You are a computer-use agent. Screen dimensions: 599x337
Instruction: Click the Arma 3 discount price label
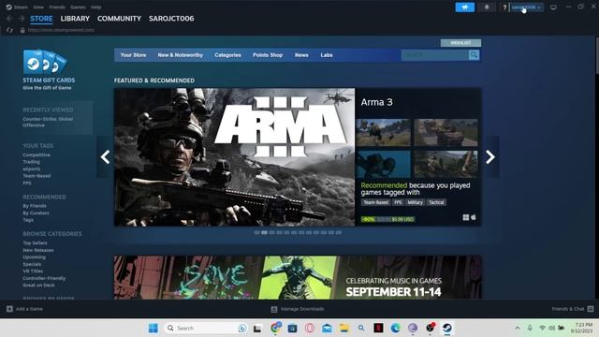click(387, 219)
